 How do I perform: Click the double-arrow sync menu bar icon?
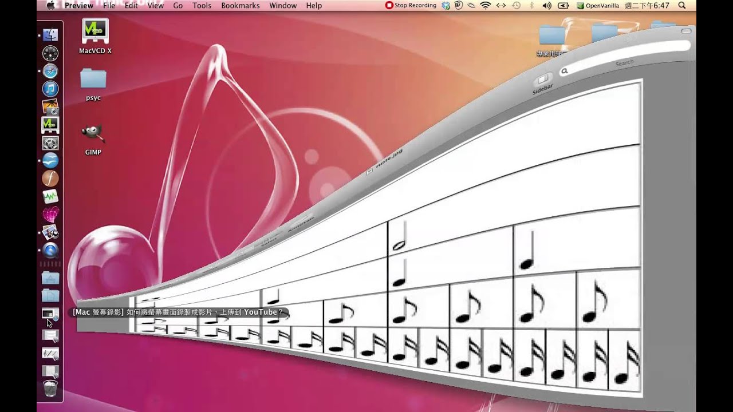point(501,5)
